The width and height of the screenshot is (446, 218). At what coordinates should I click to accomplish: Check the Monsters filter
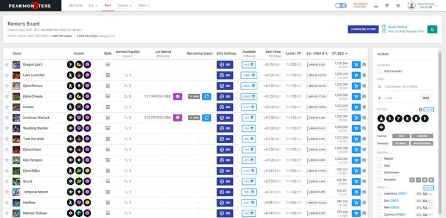click(x=379, y=180)
